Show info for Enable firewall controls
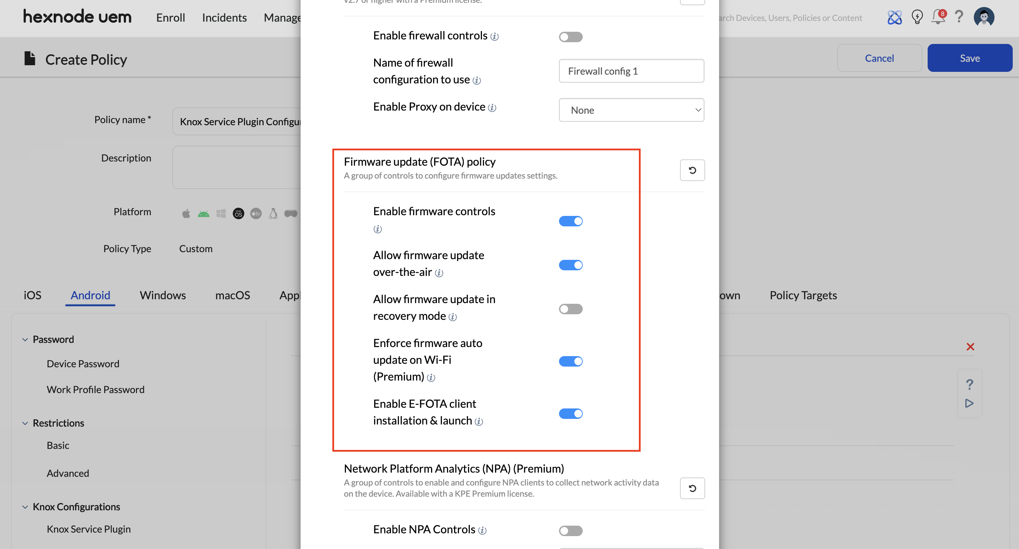The height and width of the screenshot is (549, 1019). pyautogui.click(x=495, y=37)
